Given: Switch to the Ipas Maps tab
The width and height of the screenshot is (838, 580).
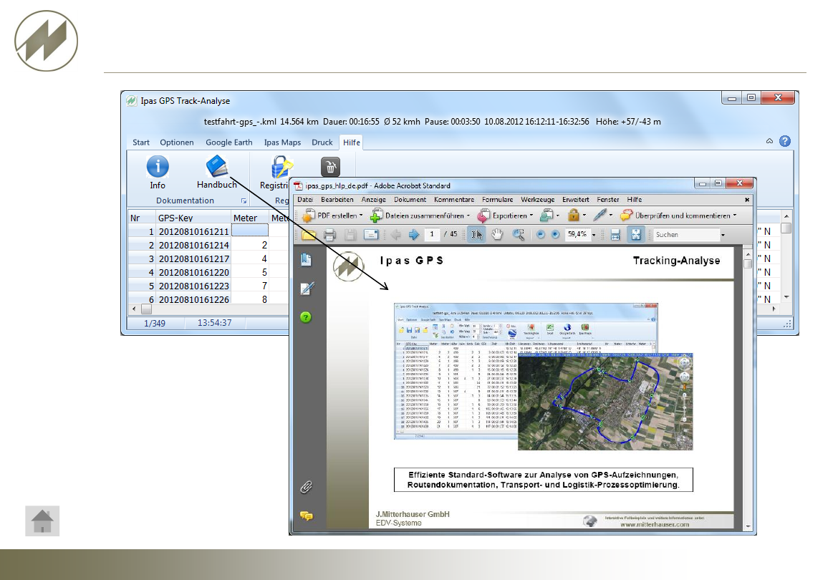Looking at the screenshot, I should (282, 142).
